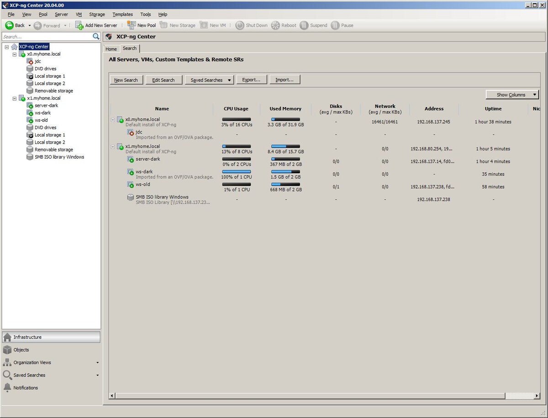The height and width of the screenshot is (418, 548).
Task: Click the Export... button
Action: coord(251,80)
